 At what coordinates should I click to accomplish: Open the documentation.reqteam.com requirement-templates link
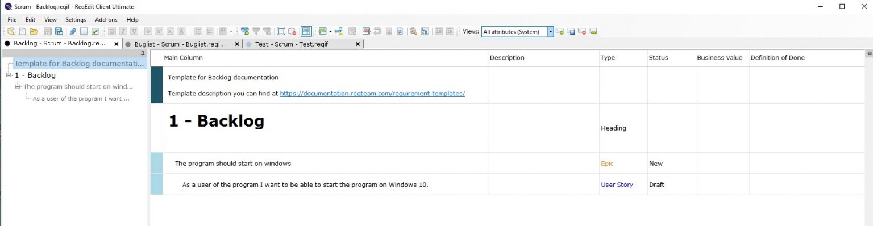tap(372, 93)
